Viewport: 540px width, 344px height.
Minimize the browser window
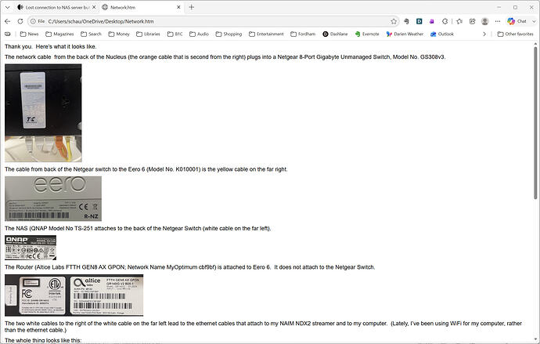point(499,7)
